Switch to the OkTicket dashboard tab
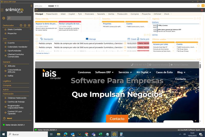The image size is (205, 137). click(x=157, y=14)
